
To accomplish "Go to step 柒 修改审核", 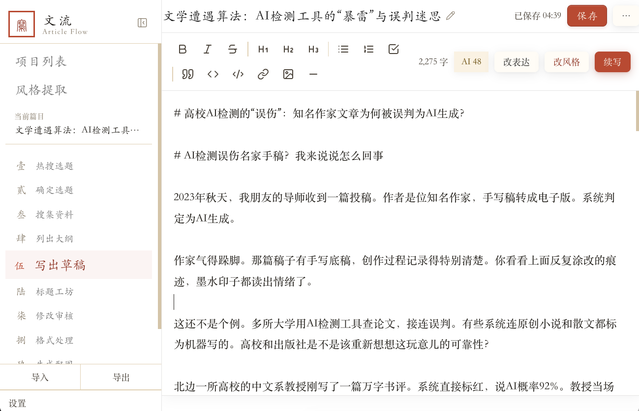I will pos(79,316).
